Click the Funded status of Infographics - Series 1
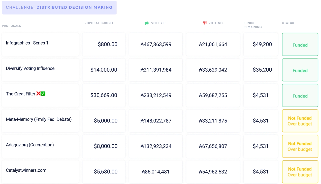Image resolution: width=321 pixels, height=184 pixels. pos(300,45)
